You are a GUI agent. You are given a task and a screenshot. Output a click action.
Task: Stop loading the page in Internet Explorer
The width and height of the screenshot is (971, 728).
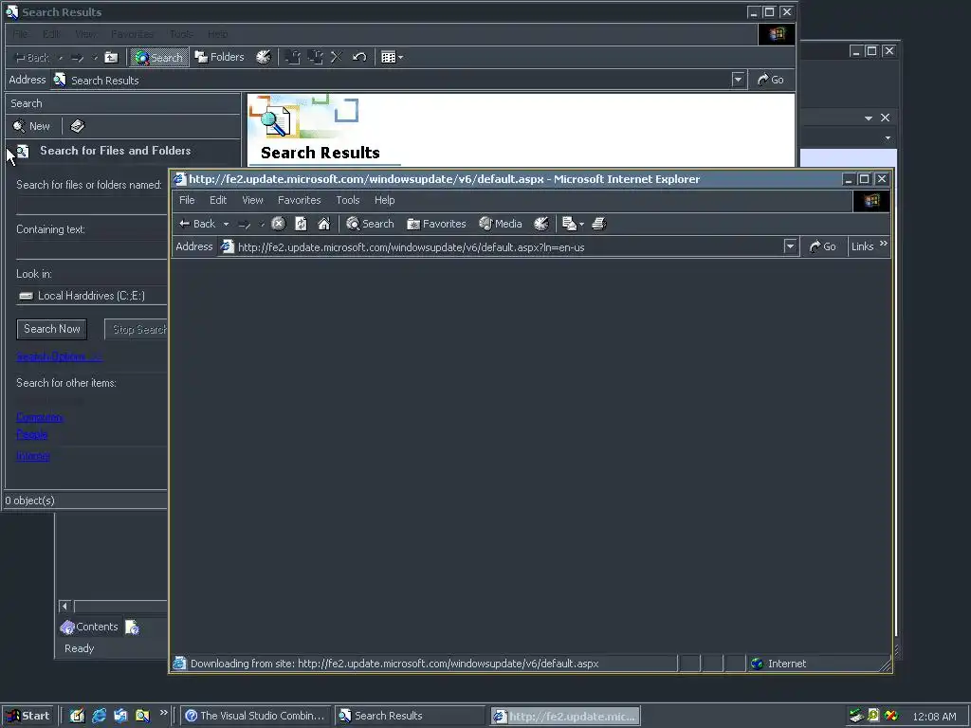(x=279, y=224)
